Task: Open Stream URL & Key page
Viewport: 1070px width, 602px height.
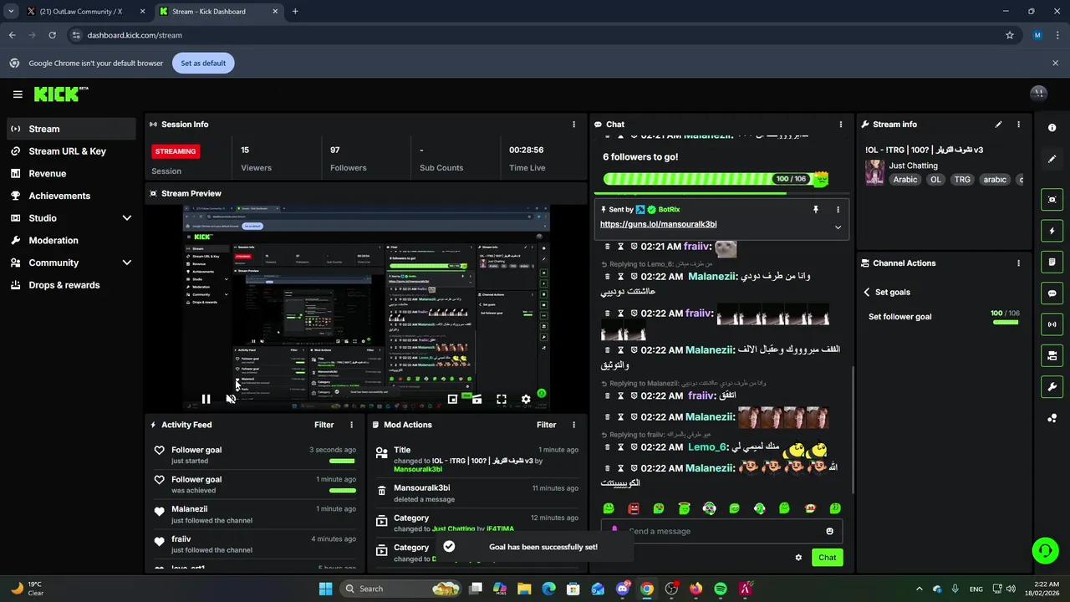Action: (71, 151)
